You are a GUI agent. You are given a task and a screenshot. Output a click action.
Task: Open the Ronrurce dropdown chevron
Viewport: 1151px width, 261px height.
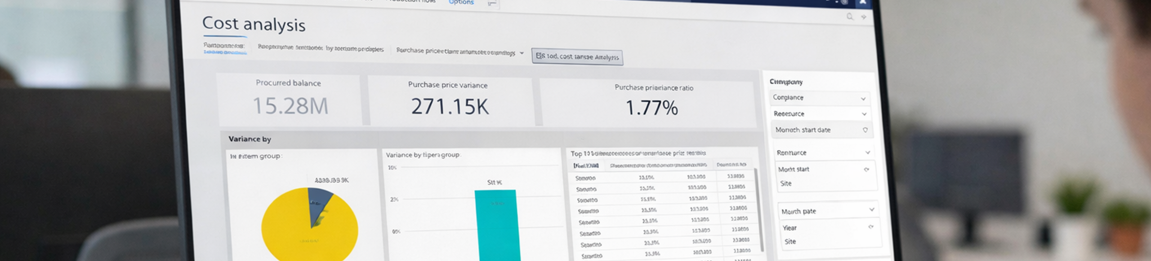[x=867, y=153]
